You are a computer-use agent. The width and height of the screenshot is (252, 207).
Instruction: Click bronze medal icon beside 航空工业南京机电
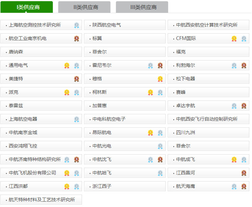[77, 39]
